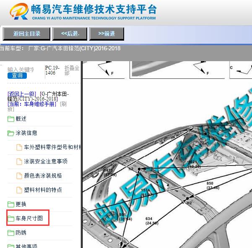Click the 畅易汽车维修技术支持平台 title text

tap(94, 9)
